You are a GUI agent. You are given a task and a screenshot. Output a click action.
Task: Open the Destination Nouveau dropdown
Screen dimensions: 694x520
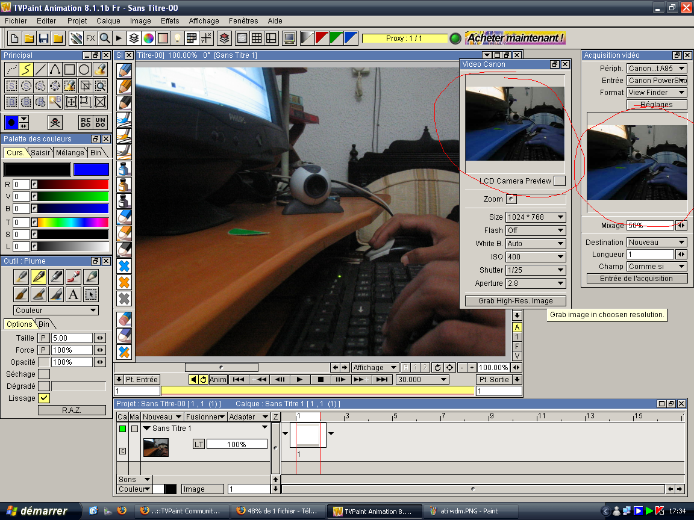[657, 243]
